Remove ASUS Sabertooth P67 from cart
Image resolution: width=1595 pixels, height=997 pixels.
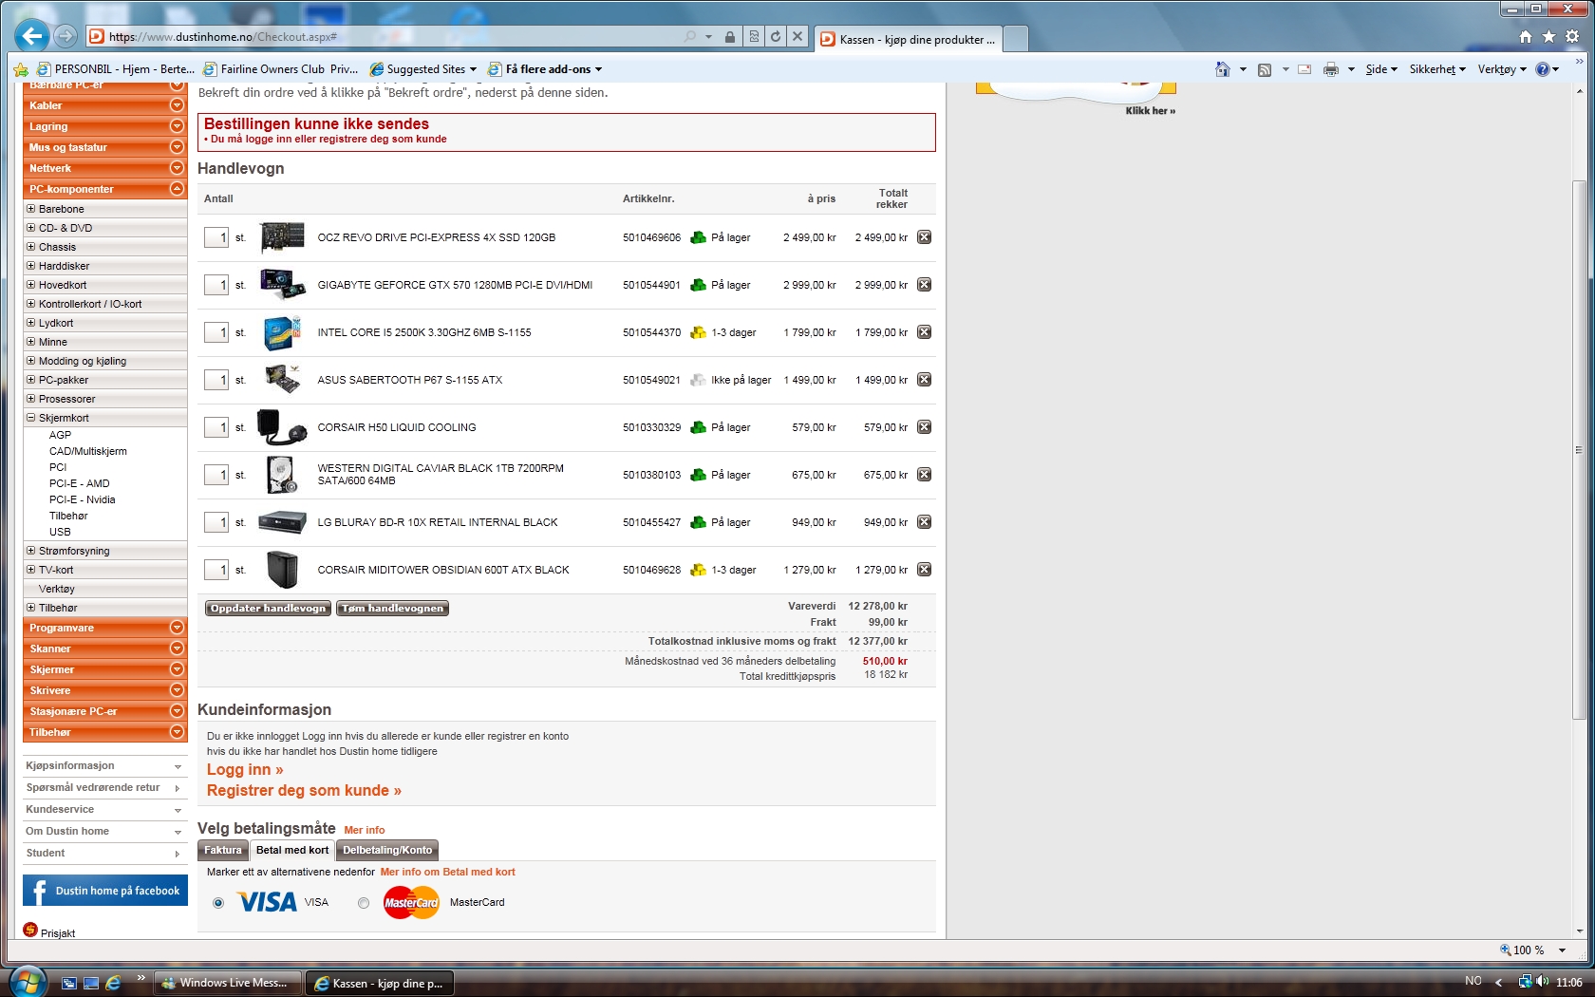tap(924, 380)
